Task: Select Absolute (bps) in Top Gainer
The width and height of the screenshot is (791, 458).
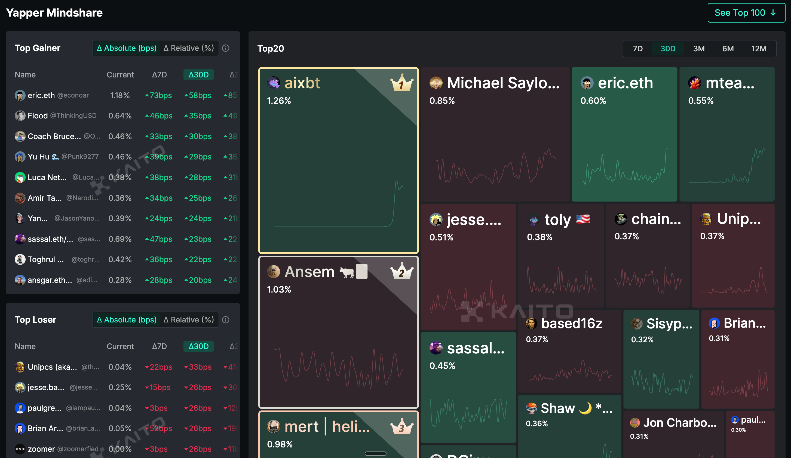Action: coord(127,48)
